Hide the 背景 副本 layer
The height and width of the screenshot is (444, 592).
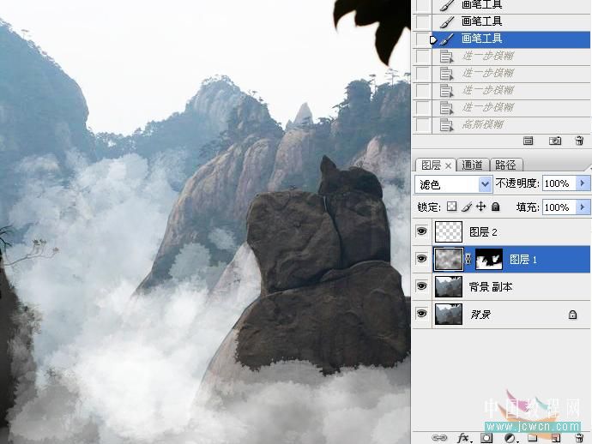tap(422, 286)
